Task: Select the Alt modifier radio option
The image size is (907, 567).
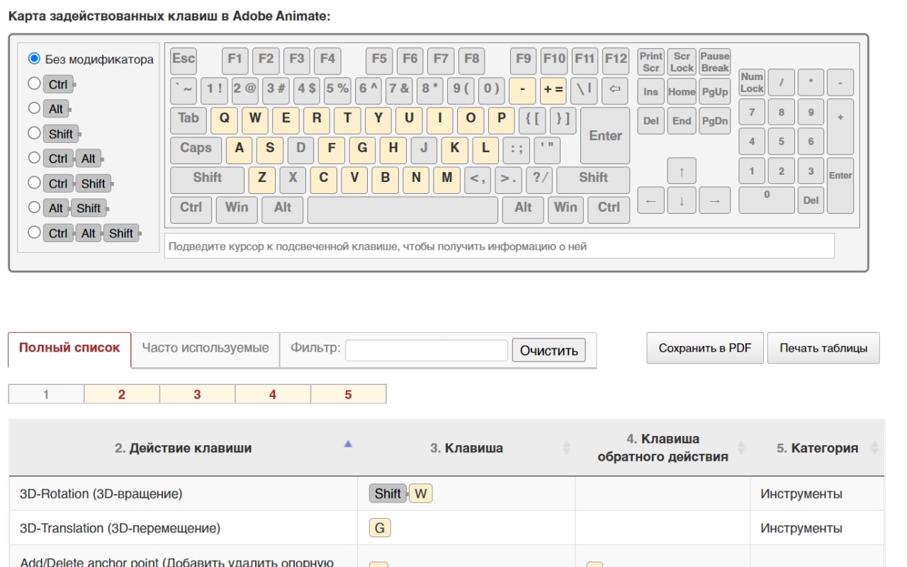Action: [34, 108]
